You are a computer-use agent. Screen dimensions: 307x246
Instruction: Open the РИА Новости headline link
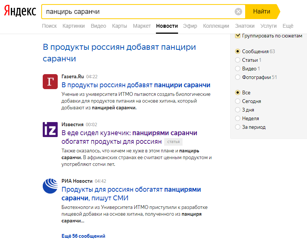[131, 193]
